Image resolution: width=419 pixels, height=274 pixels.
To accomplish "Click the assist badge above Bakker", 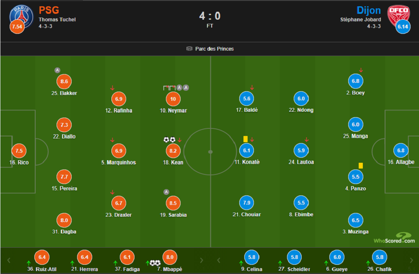I will click(57, 70).
